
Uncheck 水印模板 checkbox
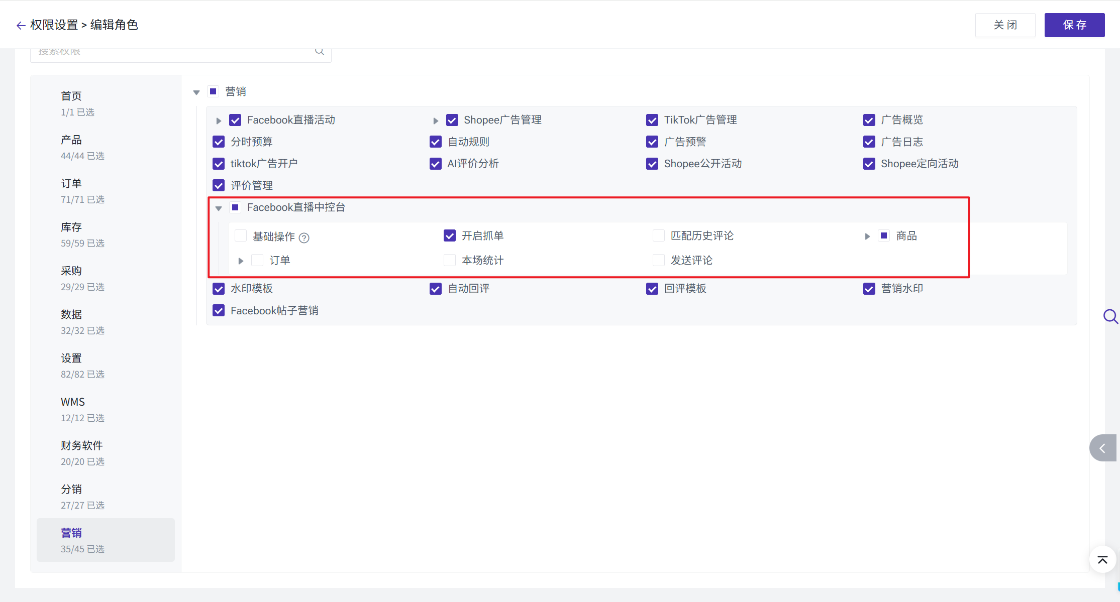pos(219,289)
